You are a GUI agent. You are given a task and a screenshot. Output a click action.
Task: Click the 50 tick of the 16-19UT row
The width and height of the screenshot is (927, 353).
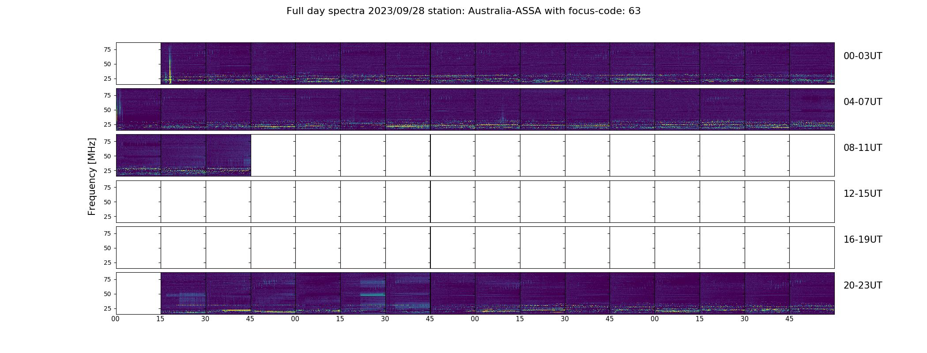pos(107,248)
